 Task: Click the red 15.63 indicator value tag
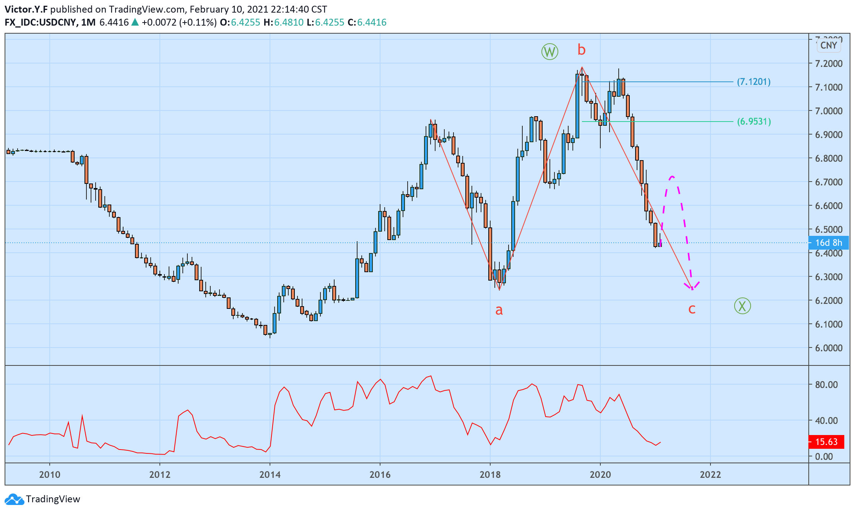826,442
